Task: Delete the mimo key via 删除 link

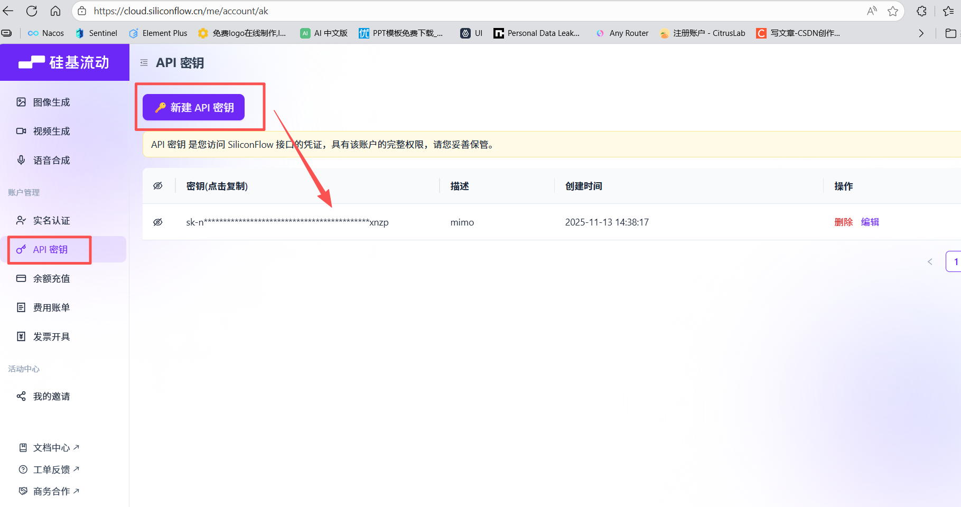Action: pos(843,222)
